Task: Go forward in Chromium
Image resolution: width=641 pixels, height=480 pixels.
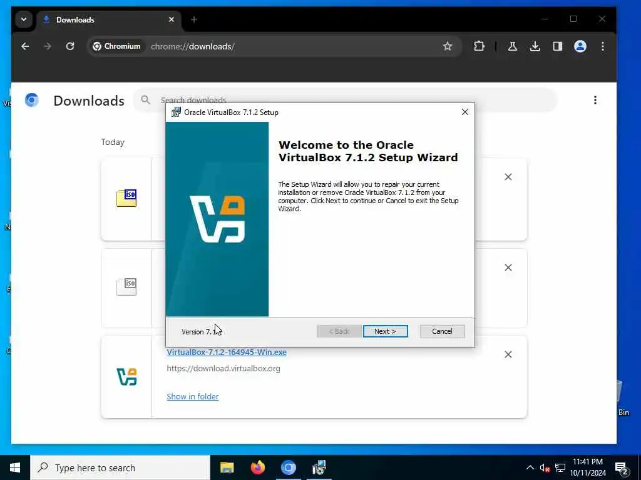Action: pos(48,46)
